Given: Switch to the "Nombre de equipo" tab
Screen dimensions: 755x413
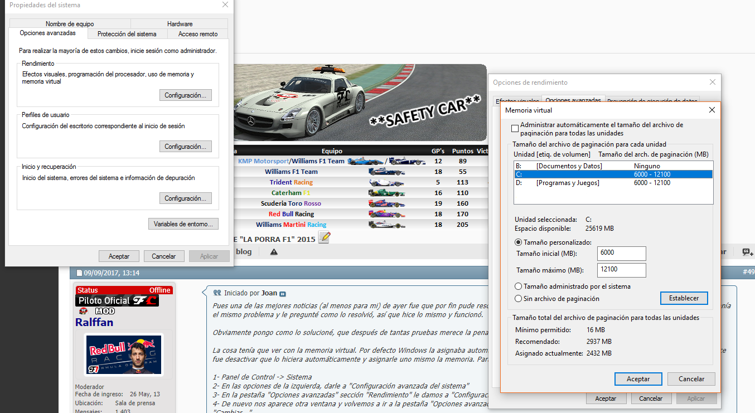Looking at the screenshot, I should (70, 24).
